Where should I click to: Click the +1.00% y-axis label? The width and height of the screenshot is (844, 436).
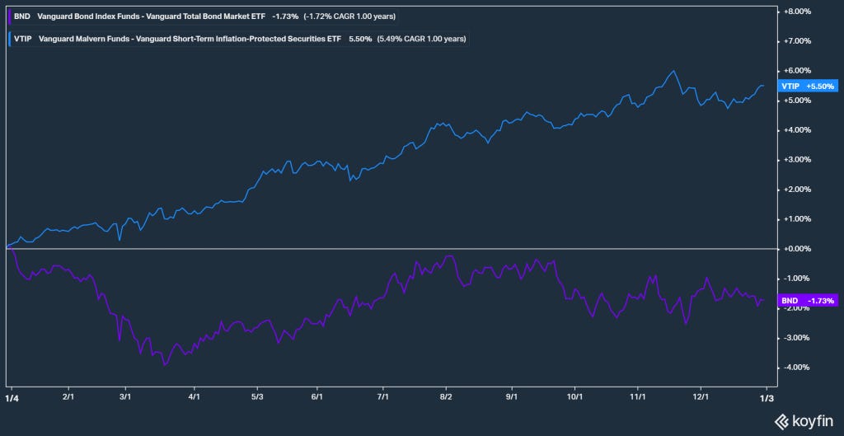click(x=798, y=219)
